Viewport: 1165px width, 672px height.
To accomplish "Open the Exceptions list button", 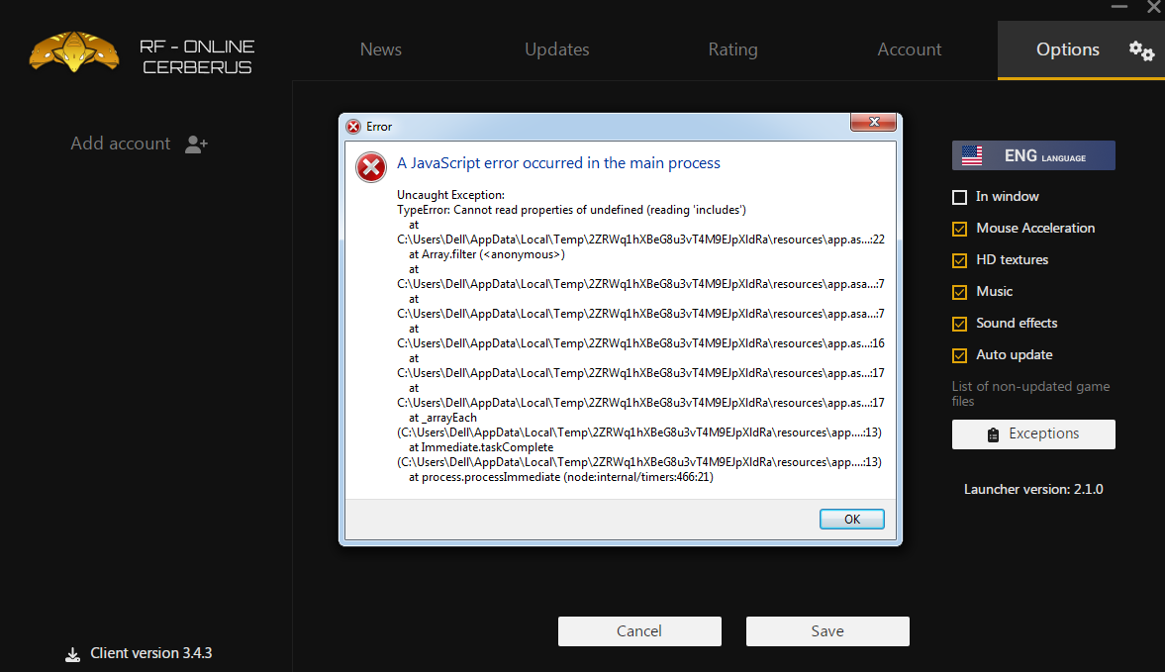I will click(x=1033, y=434).
